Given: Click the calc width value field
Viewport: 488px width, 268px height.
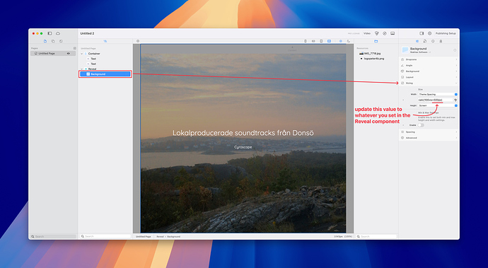Looking at the screenshot, I should (x=435, y=100).
